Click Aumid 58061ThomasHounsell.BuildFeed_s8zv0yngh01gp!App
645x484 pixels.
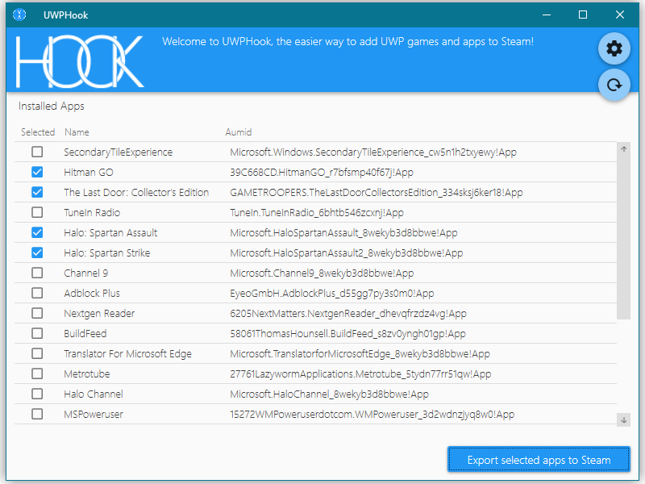point(347,334)
